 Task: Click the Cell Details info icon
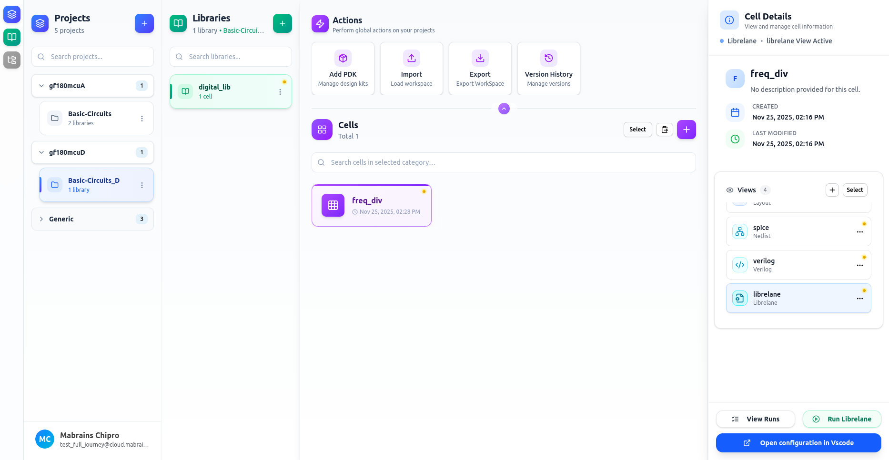(729, 20)
